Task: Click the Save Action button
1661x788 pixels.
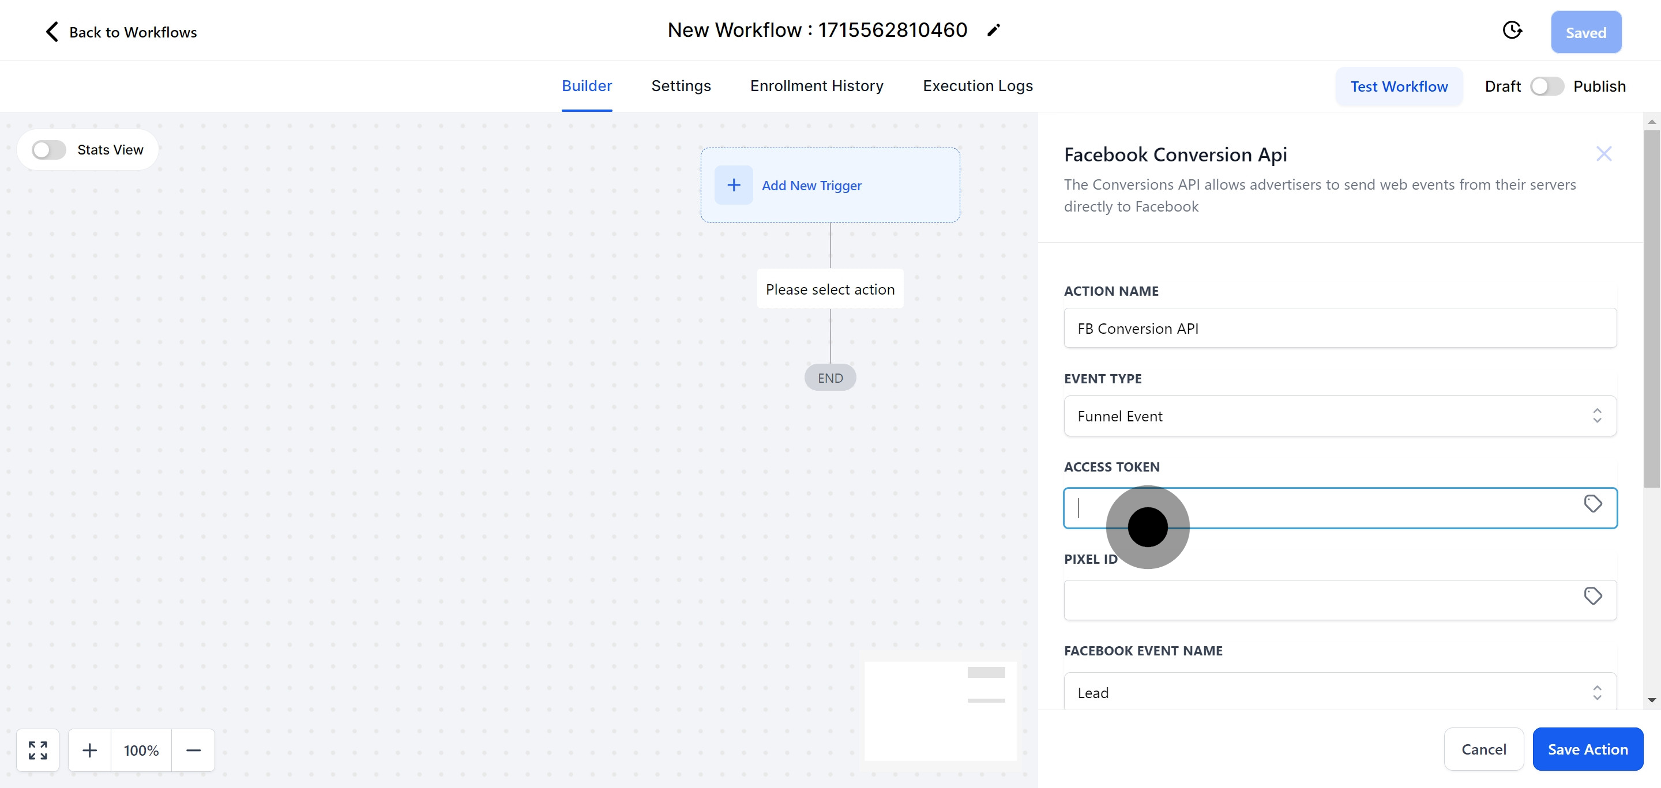Action: [x=1587, y=749]
